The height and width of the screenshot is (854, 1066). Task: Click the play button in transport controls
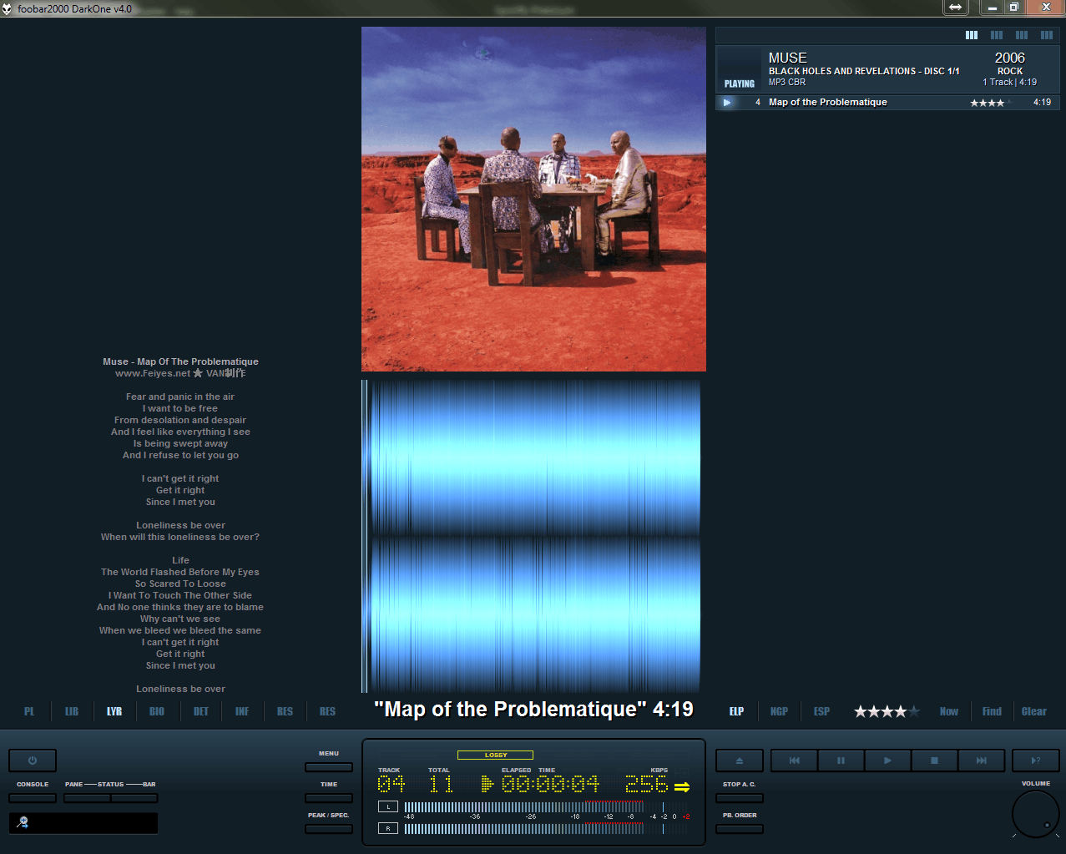[x=887, y=761]
